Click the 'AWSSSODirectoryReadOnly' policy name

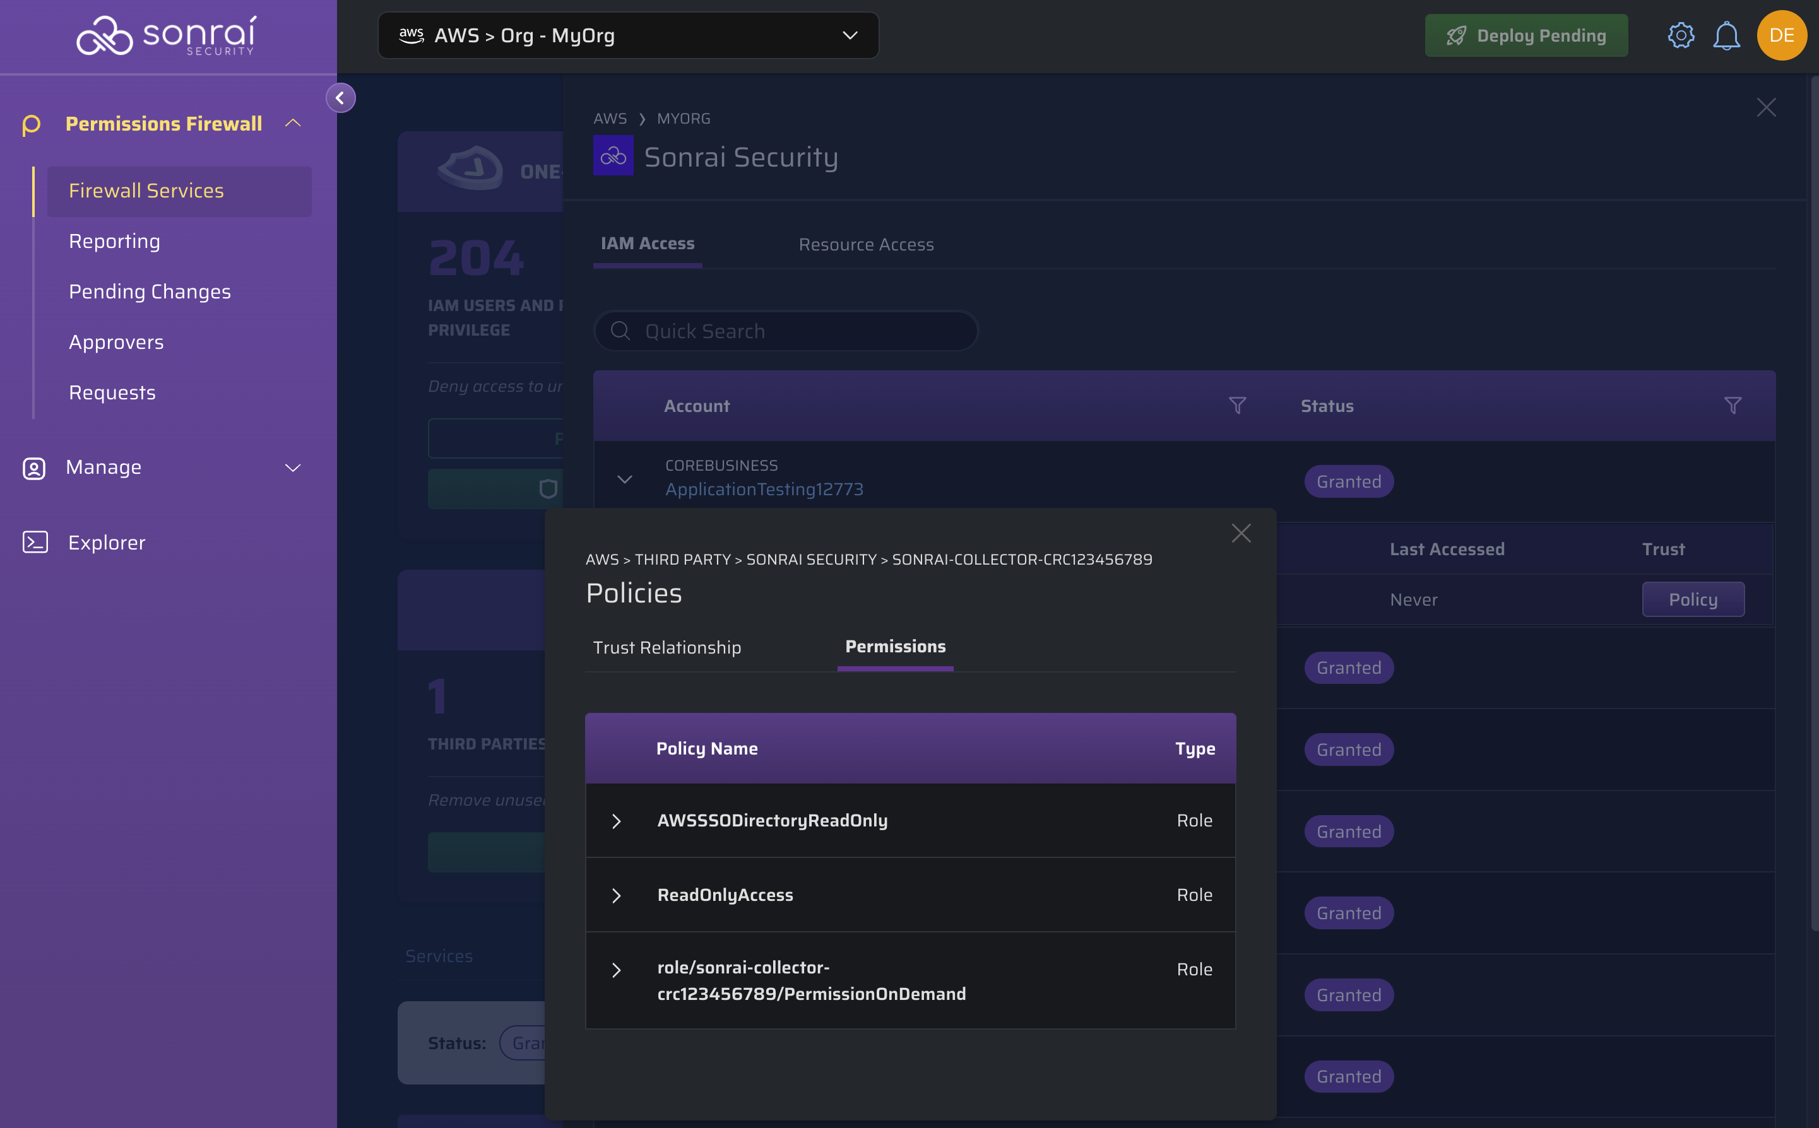coord(772,820)
